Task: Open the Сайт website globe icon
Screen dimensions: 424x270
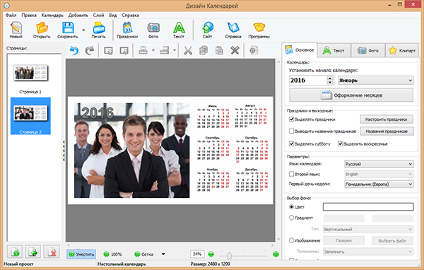Action: (x=207, y=30)
